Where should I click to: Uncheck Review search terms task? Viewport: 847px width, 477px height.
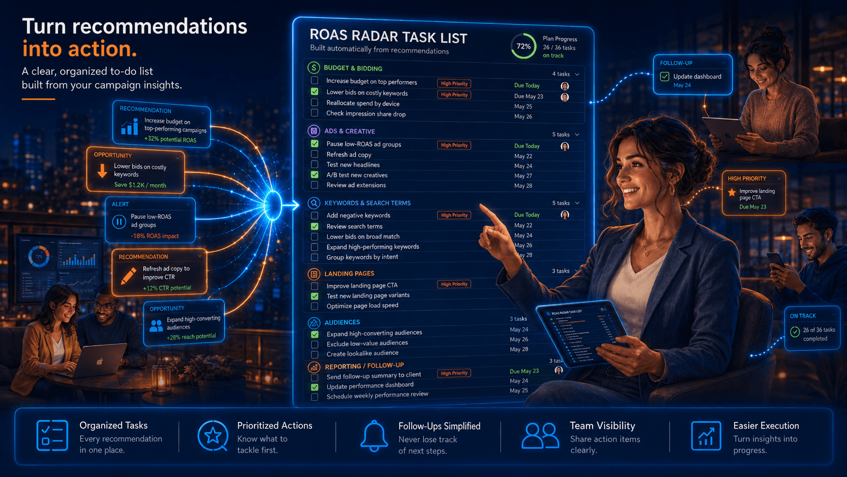[x=315, y=226]
